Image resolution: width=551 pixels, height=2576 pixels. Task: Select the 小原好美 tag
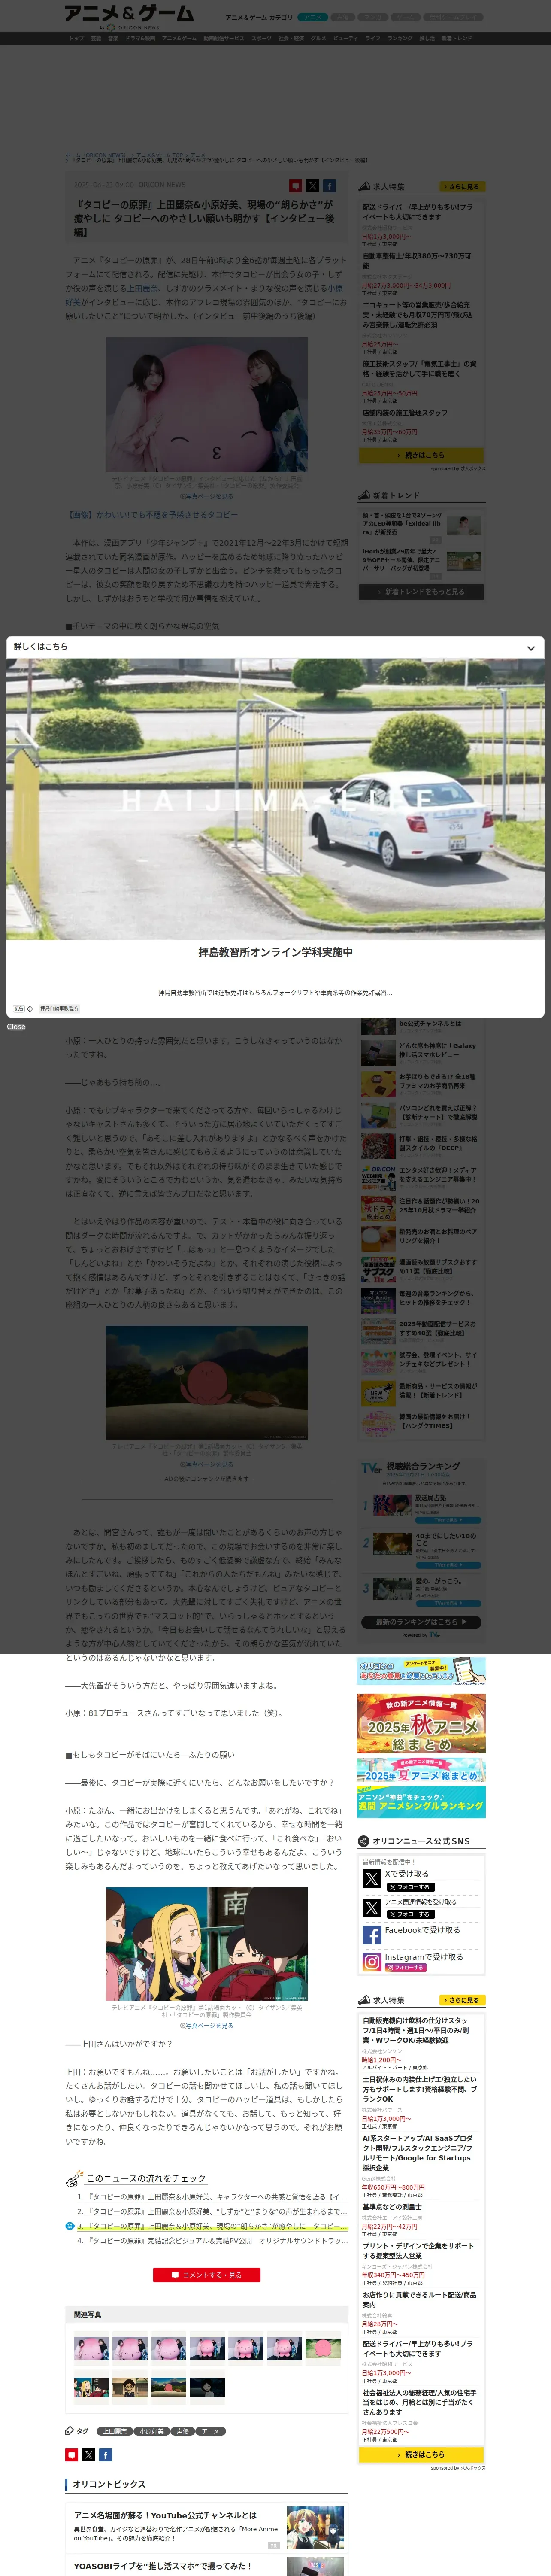click(151, 2431)
